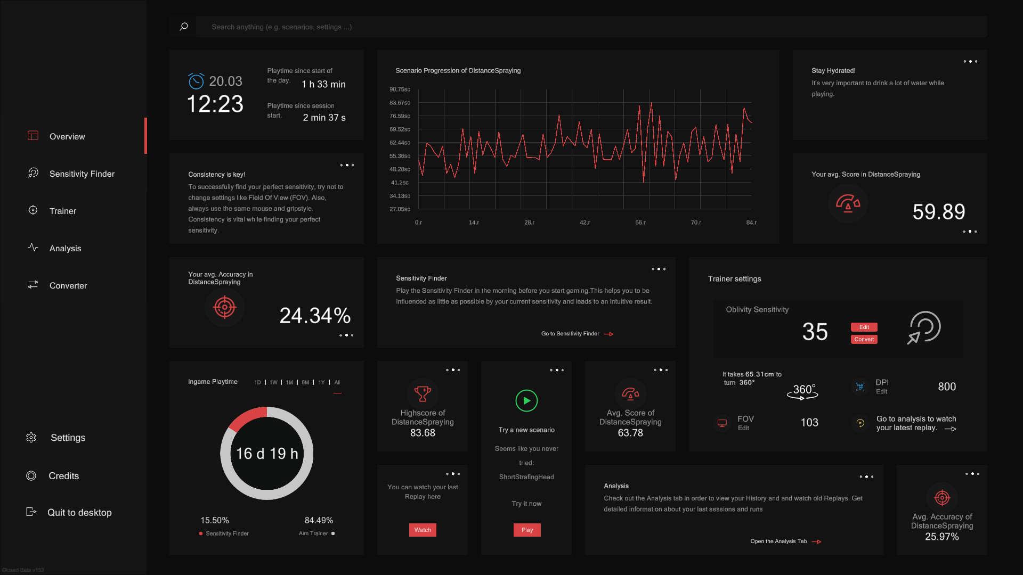Enable the All filter on Ingame Playtime
The image size is (1023, 575).
point(337,382)
